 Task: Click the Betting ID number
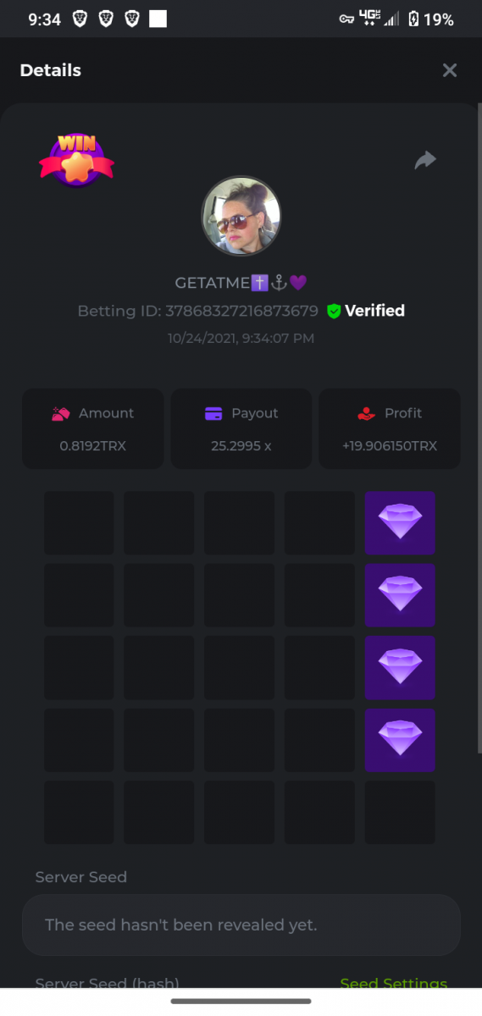pos(241,311)
